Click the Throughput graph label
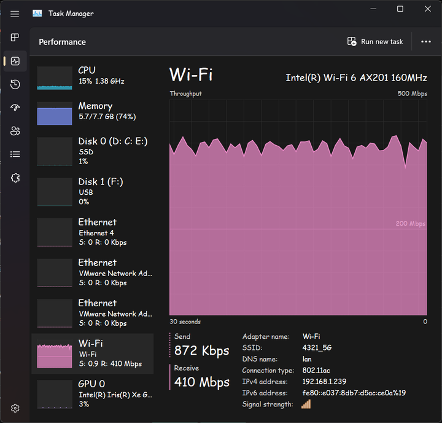This screenshot has height=423, width=442. point(186,93)
